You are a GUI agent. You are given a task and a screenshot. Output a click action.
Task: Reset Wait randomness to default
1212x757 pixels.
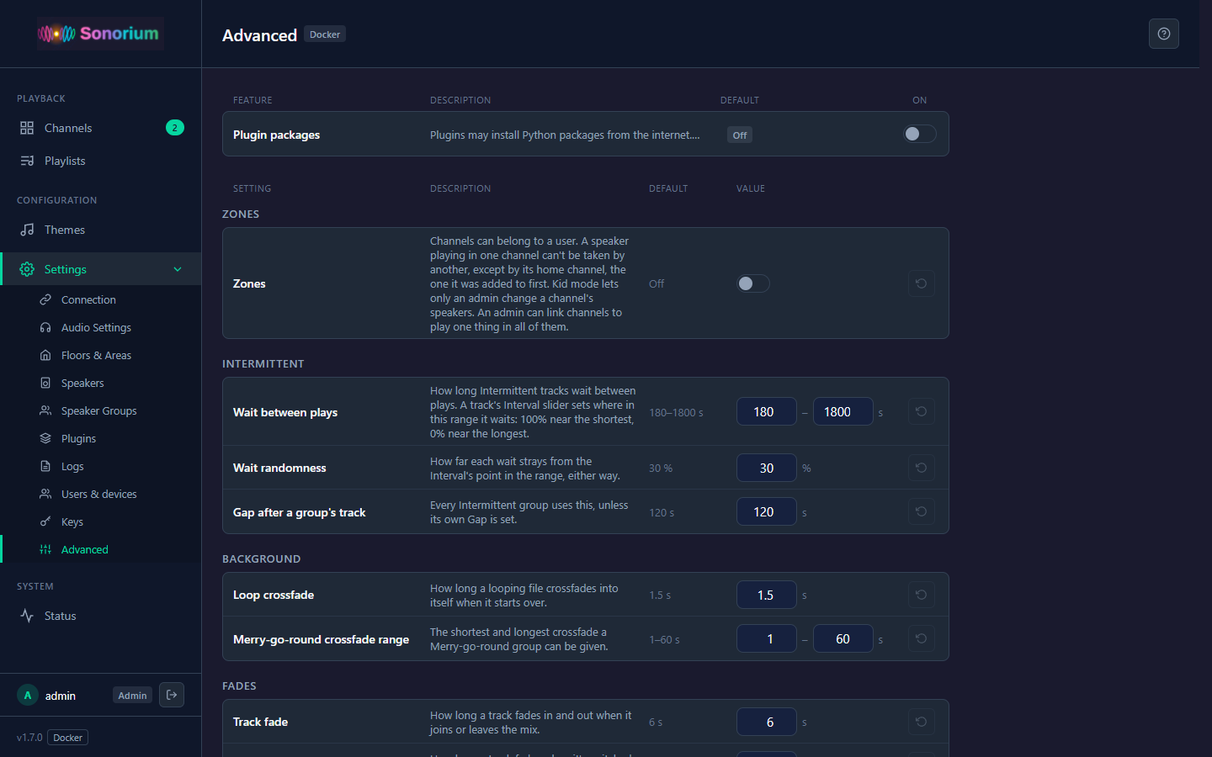[921, 468]
